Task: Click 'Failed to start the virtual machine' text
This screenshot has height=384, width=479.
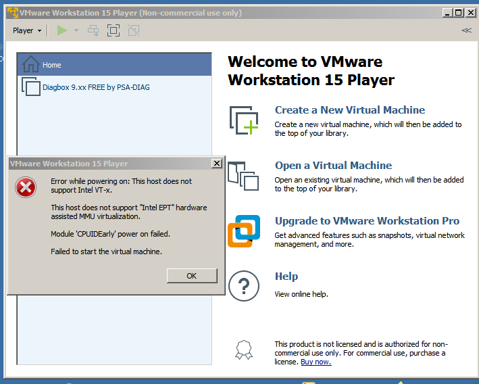Action: [x=106, y=251]
